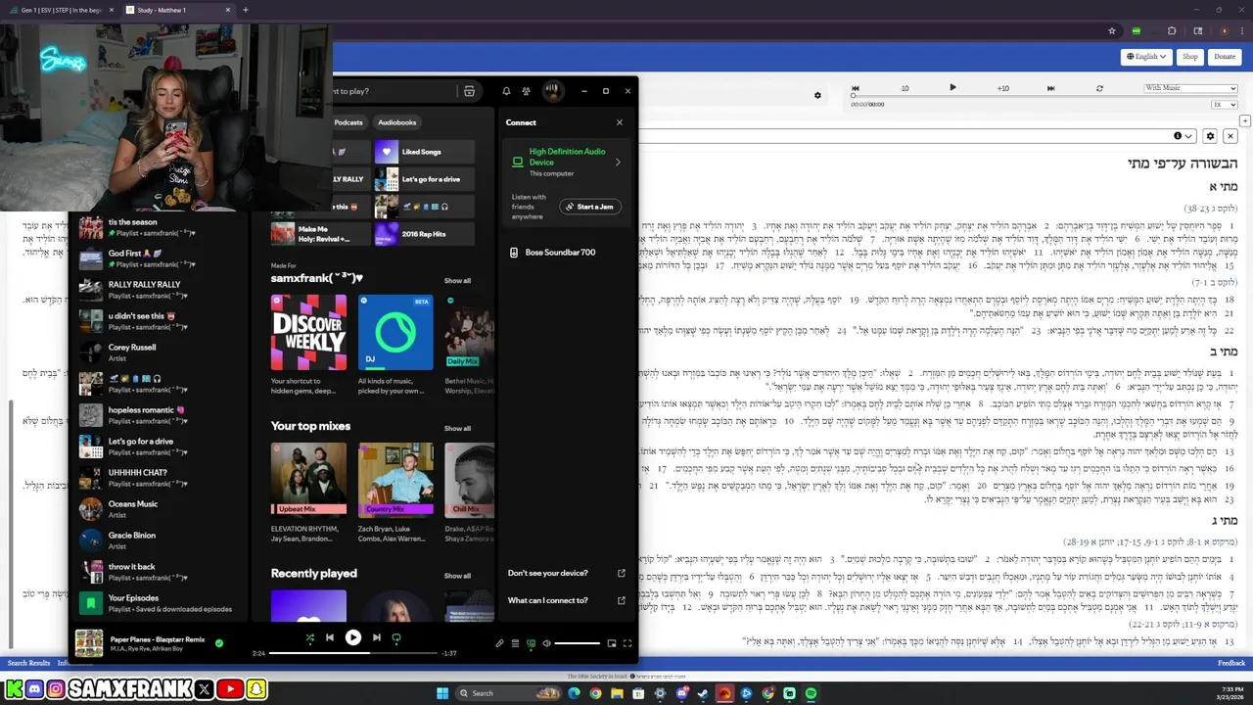Show all in Your top mixes
Viewport: 1253px width, 705px height.
click(x=457, y=428)
